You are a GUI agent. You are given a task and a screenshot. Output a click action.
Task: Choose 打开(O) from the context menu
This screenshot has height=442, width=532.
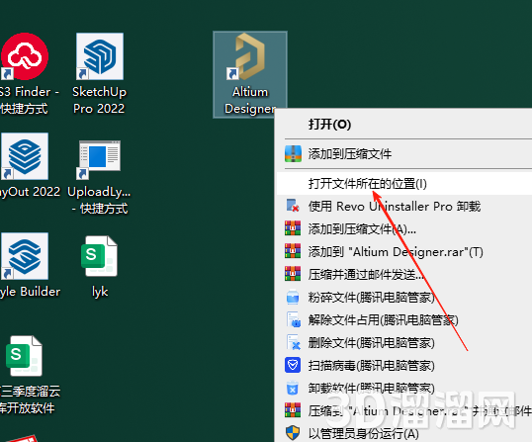tap(403, 125)
